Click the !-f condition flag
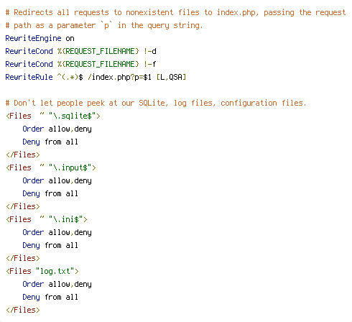Viewport: 352px width, 322px height. tap(150, 64)
